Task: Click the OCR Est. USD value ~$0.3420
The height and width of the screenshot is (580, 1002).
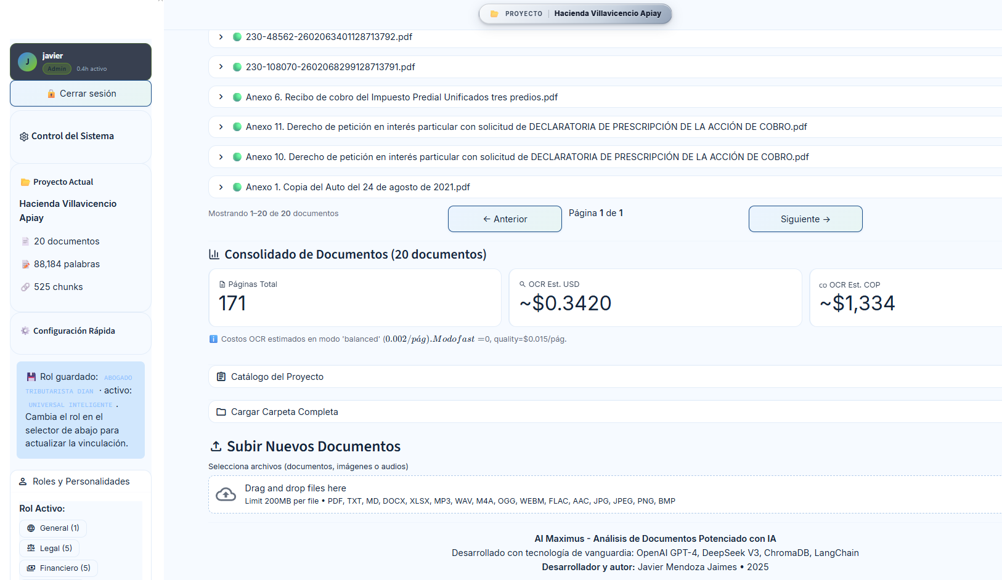Action: tap(566, 303)
